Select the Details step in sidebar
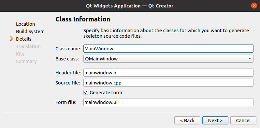Viewport: 260px width, 128px height. [x=24, y=39]
